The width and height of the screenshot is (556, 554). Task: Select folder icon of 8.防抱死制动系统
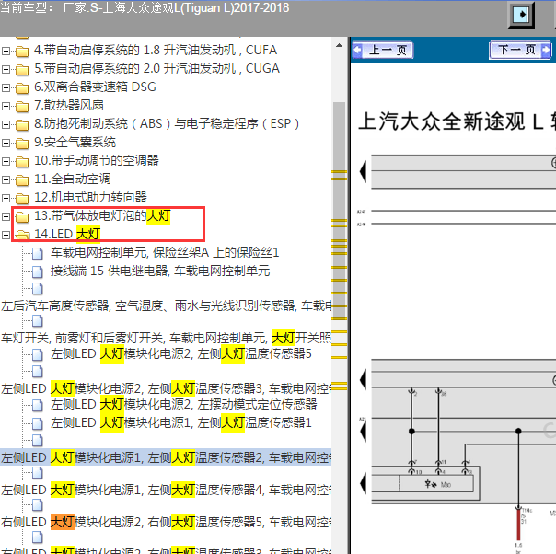click(22, 125)
